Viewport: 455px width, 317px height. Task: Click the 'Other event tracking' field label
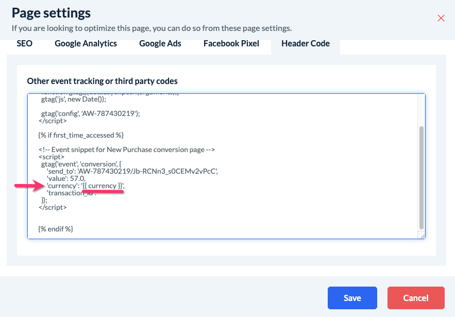coord(102,81)
